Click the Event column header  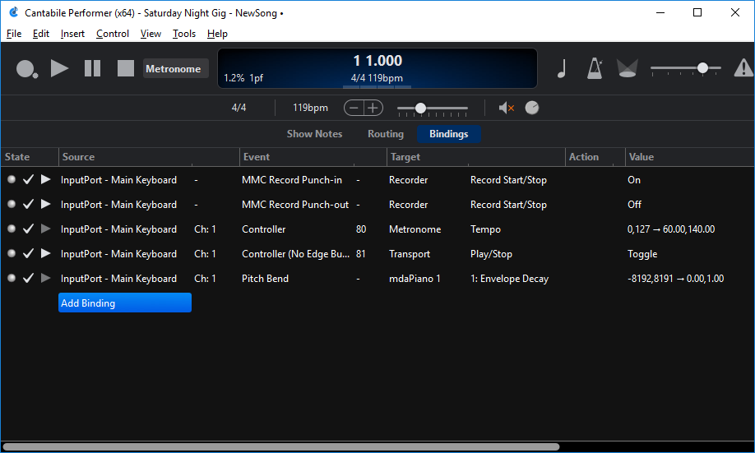[313, 157]
